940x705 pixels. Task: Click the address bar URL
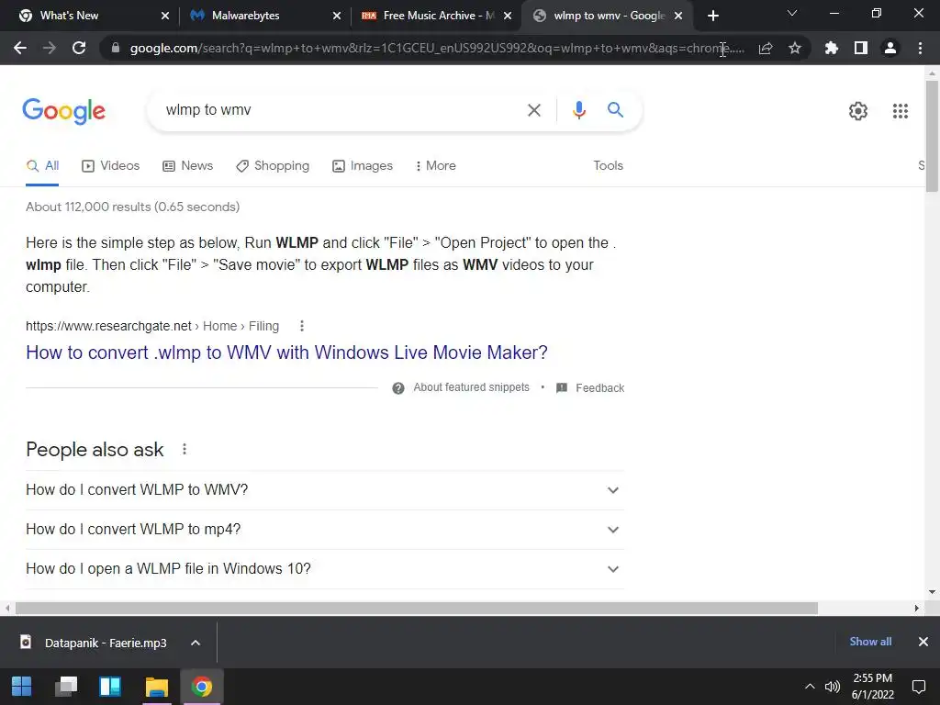tap(437, 48)
